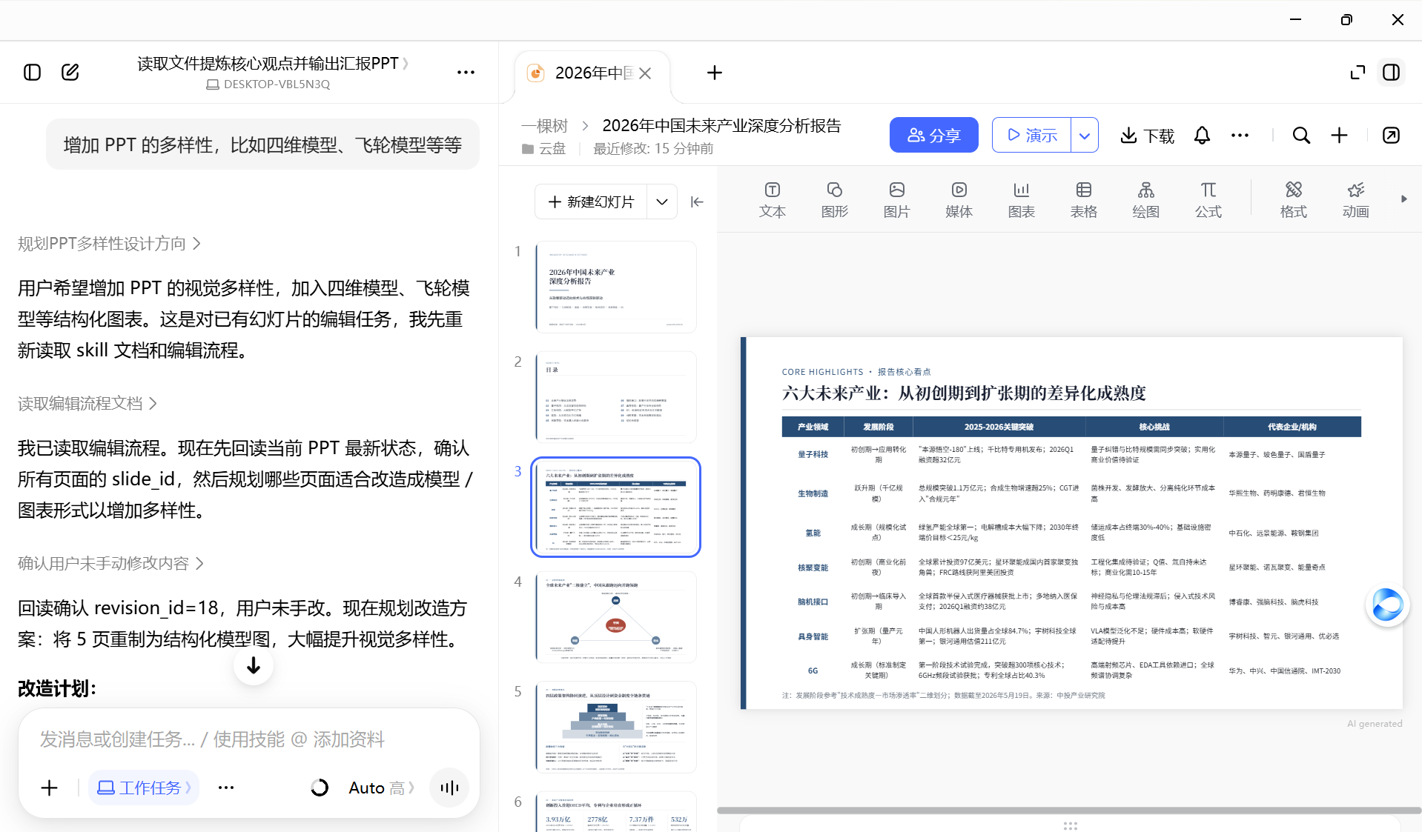Open notifications via the bell icon
Viewport: 1422px width, 832px height.
1202,135
